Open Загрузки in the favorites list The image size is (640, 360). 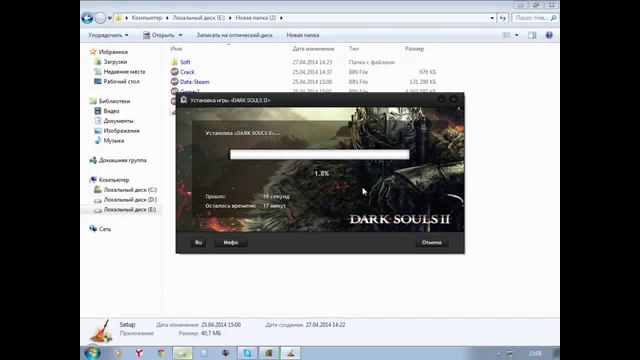(x=115, y=62)
